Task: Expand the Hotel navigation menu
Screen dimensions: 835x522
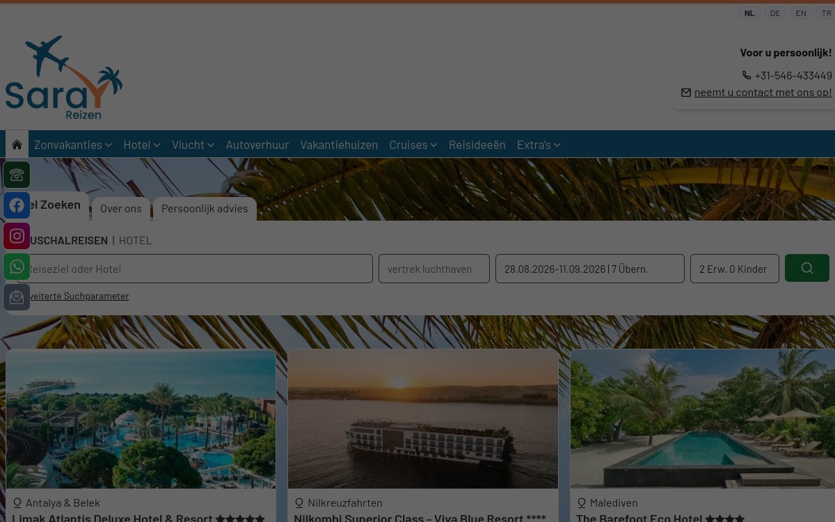Action: click(x=142, y=144)
